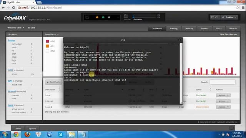Close the CLI popup window

pyautogui.click(x=180, y=40)
